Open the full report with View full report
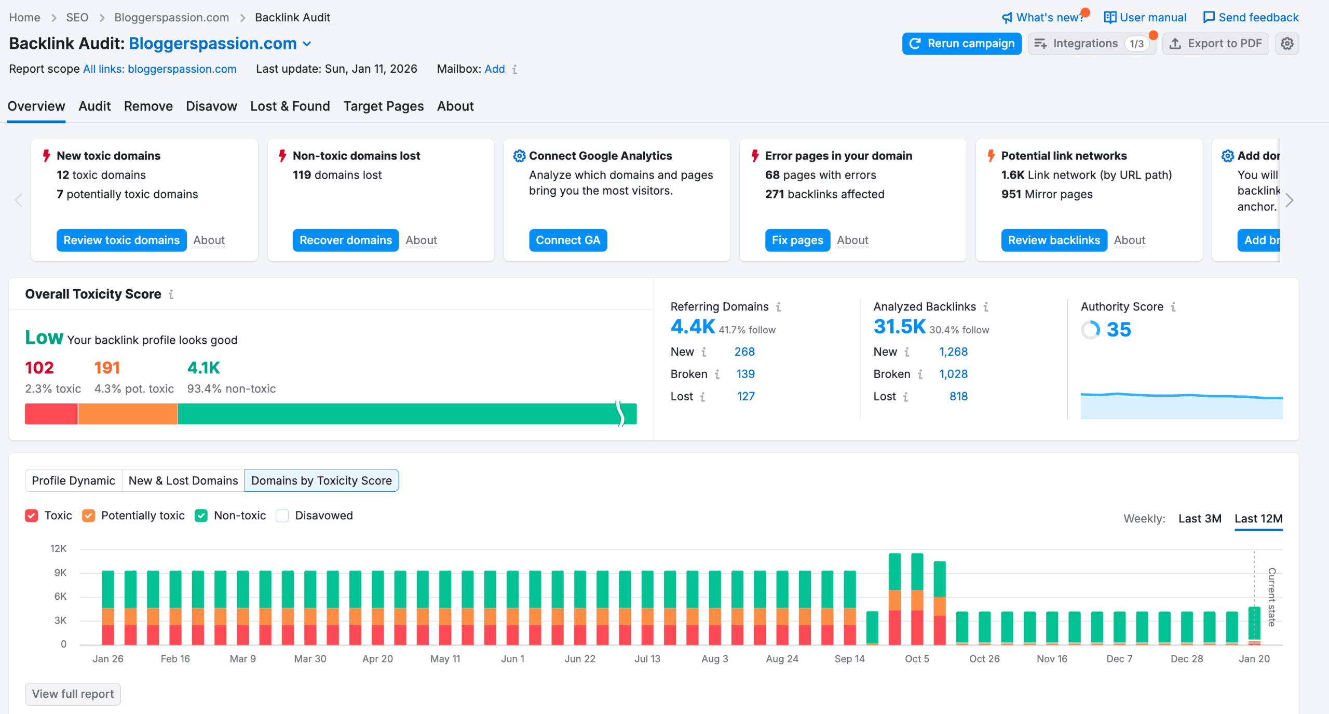Viewport: 1329px width, 714px height. coord(72,694)
